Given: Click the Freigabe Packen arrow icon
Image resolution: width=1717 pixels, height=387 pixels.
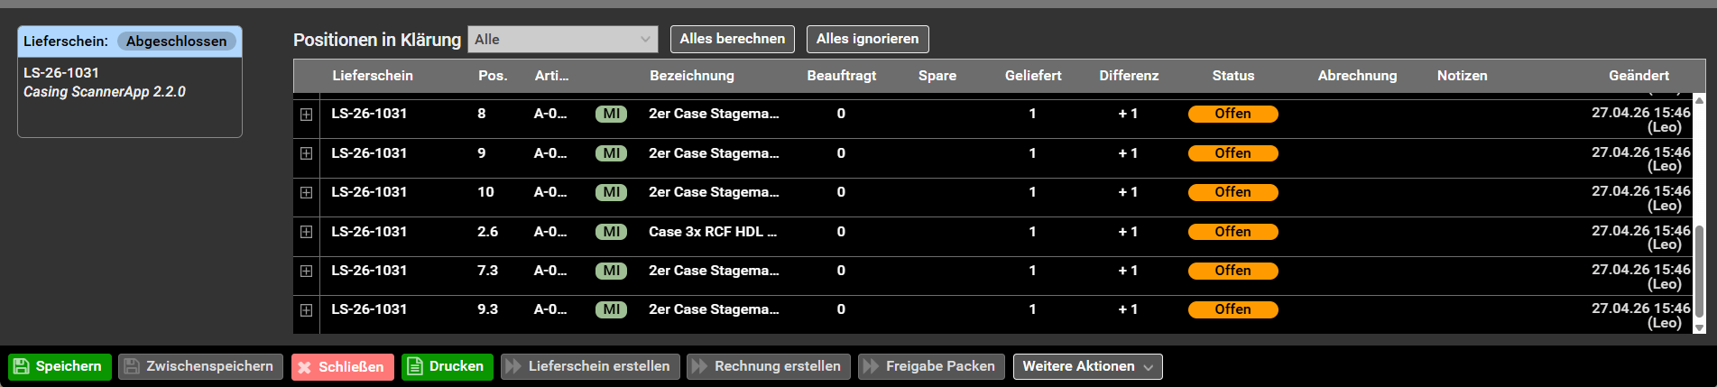Looking at the screenshot, I should coord(871,366).
